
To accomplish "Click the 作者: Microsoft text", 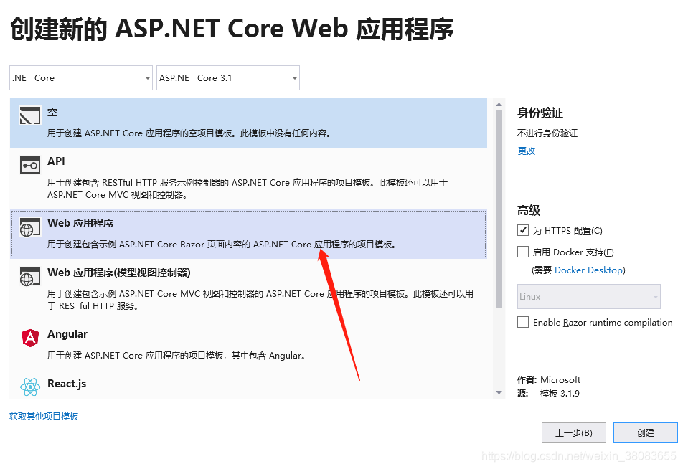I will (549, 380).
